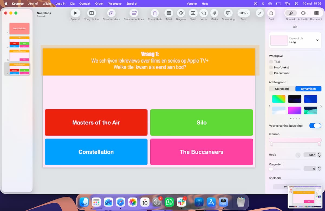Click the Kleuren gradient color bar

click(x=295, y=140)
